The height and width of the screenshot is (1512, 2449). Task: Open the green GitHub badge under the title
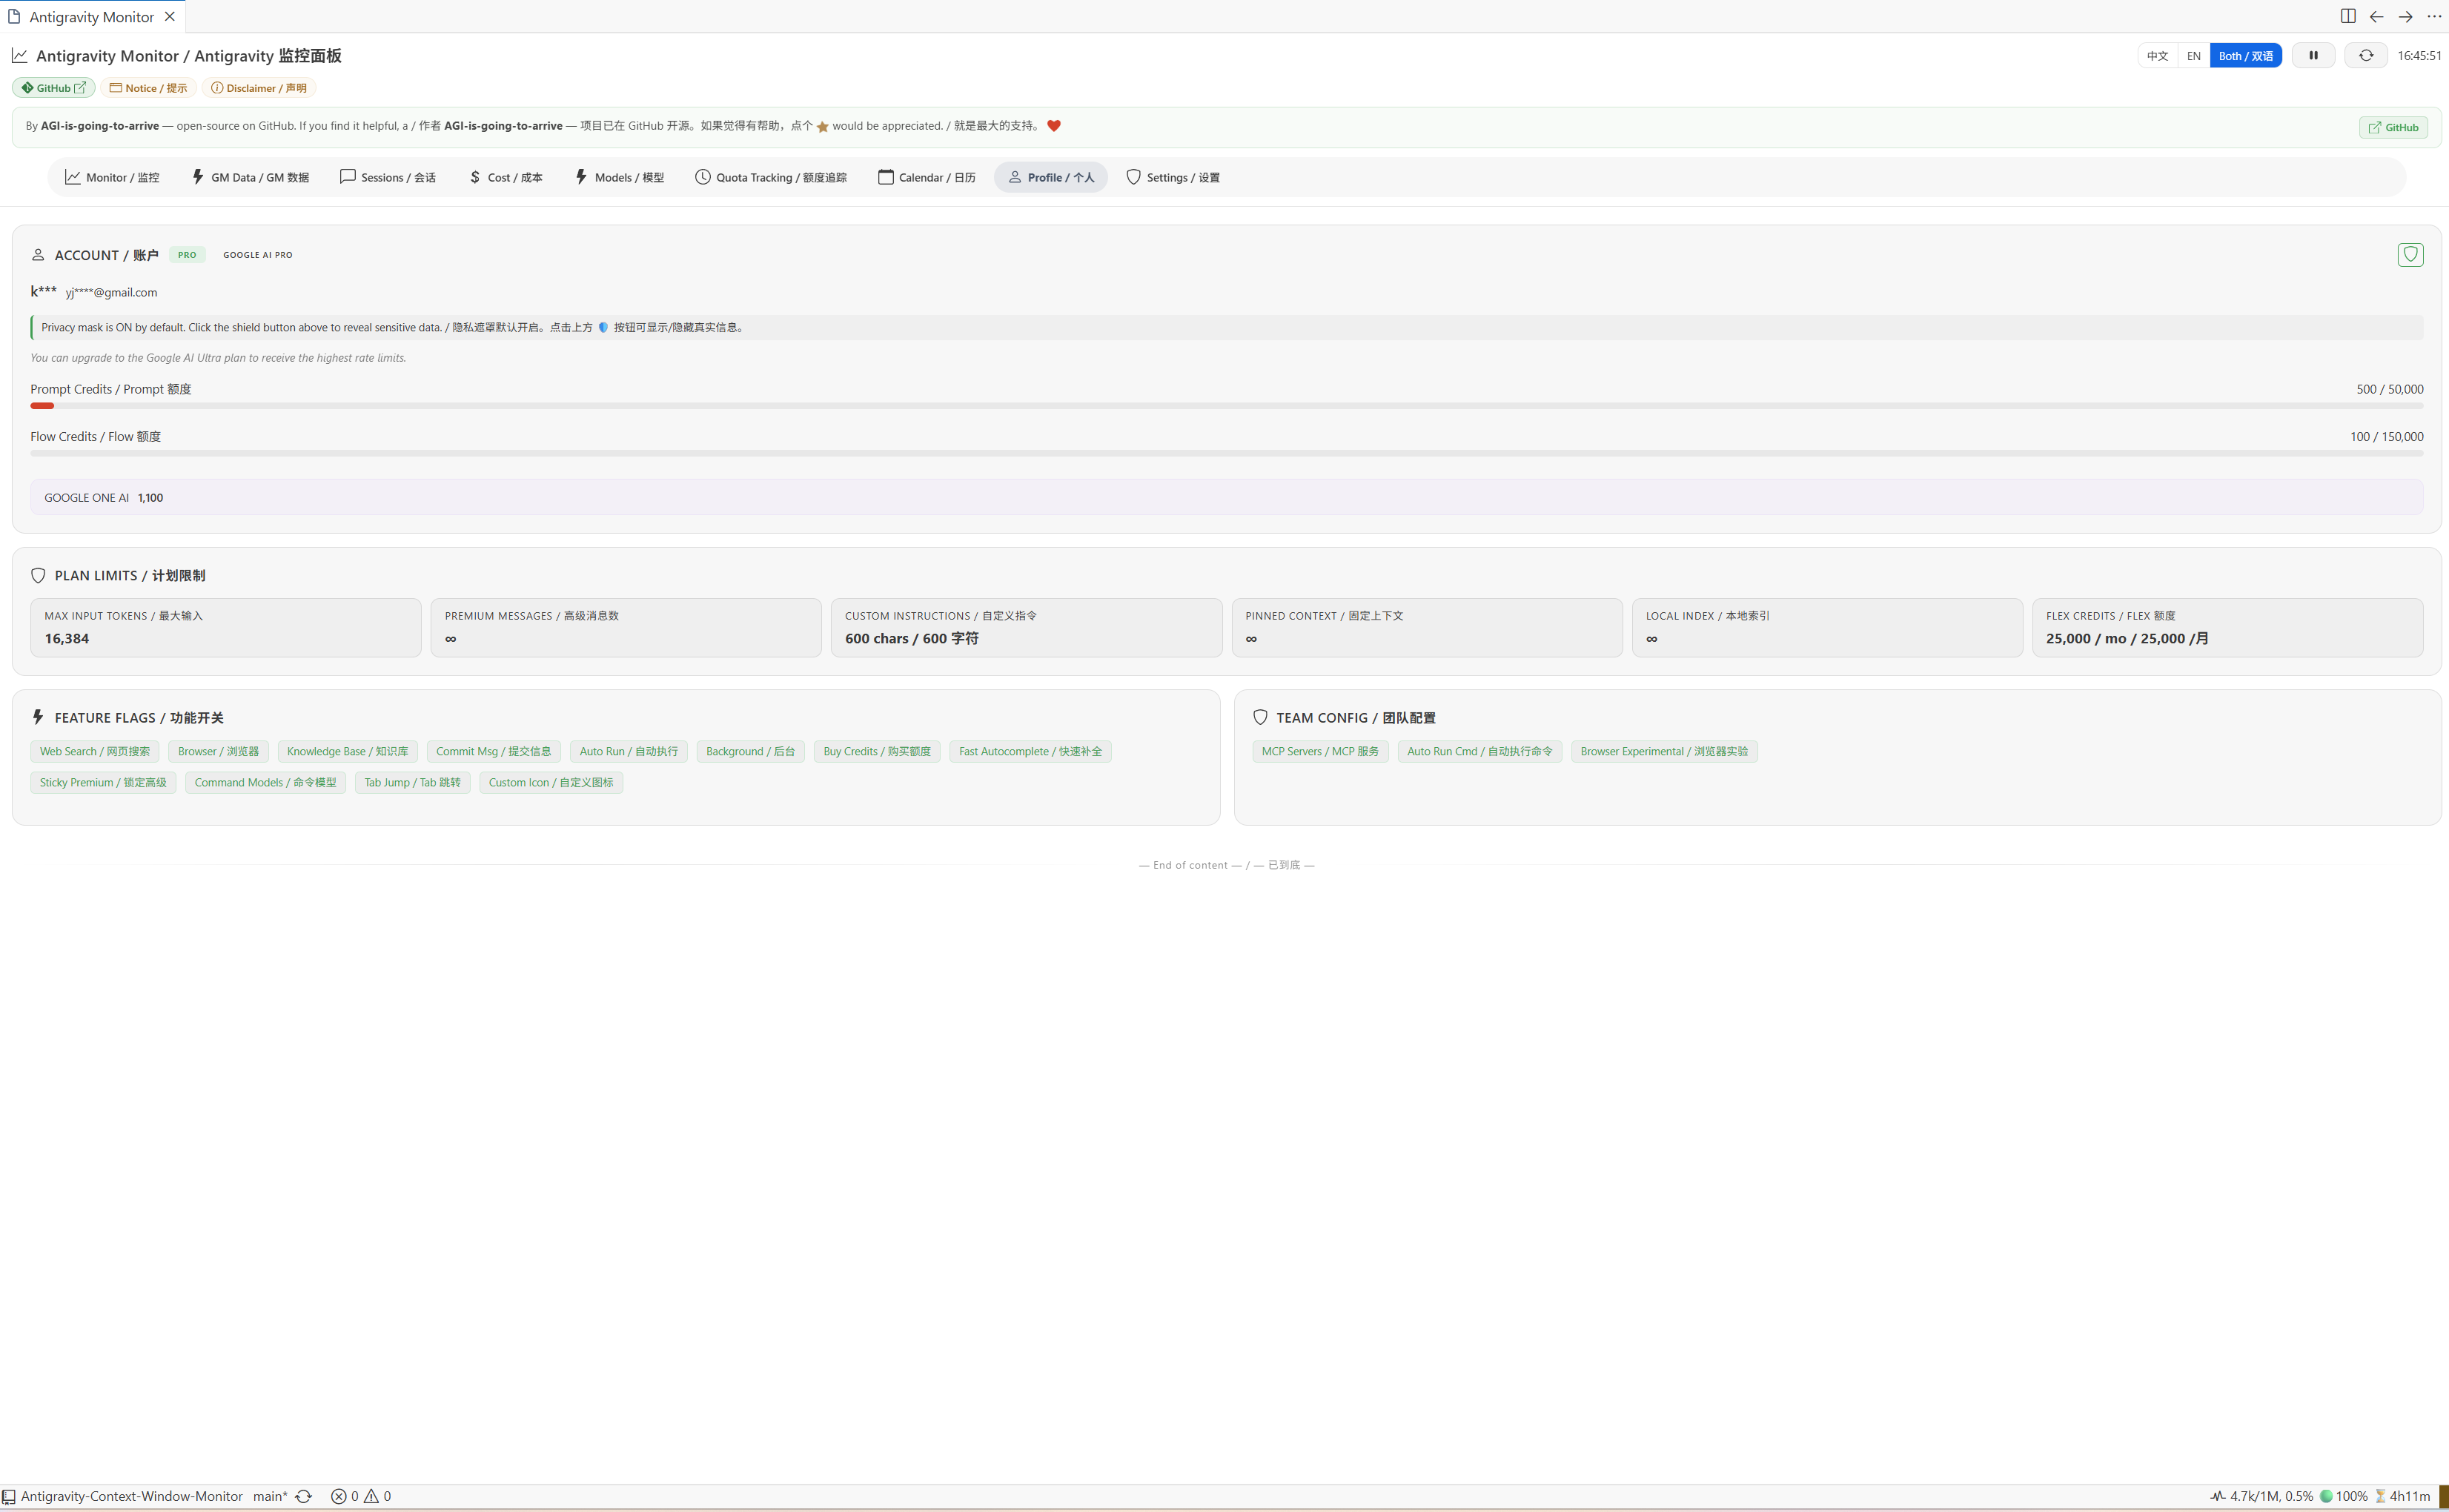54,88
